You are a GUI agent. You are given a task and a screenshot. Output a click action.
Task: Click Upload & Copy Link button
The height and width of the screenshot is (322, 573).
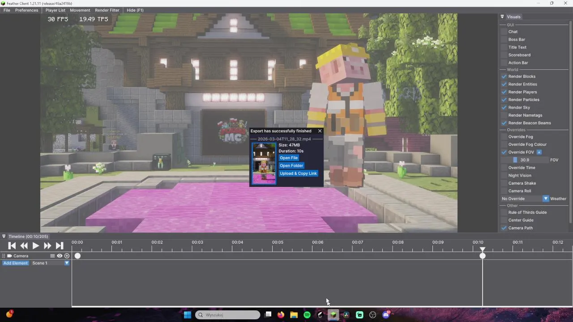click(298, 174)
